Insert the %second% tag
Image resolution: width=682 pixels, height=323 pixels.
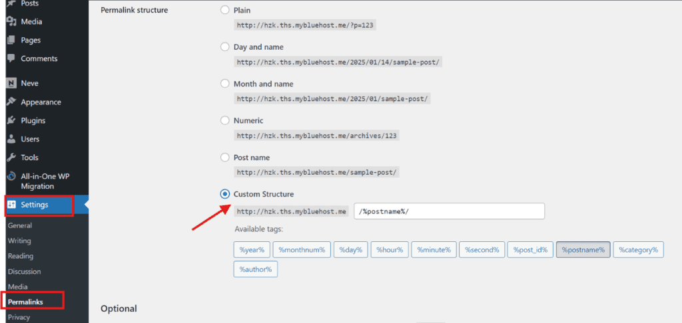pos(482,250)
